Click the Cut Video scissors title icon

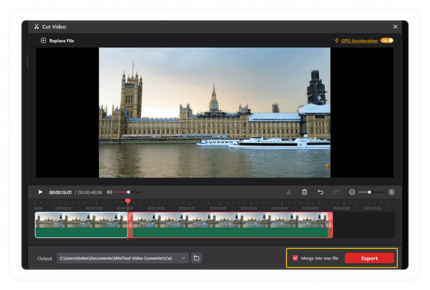[37, 27]
